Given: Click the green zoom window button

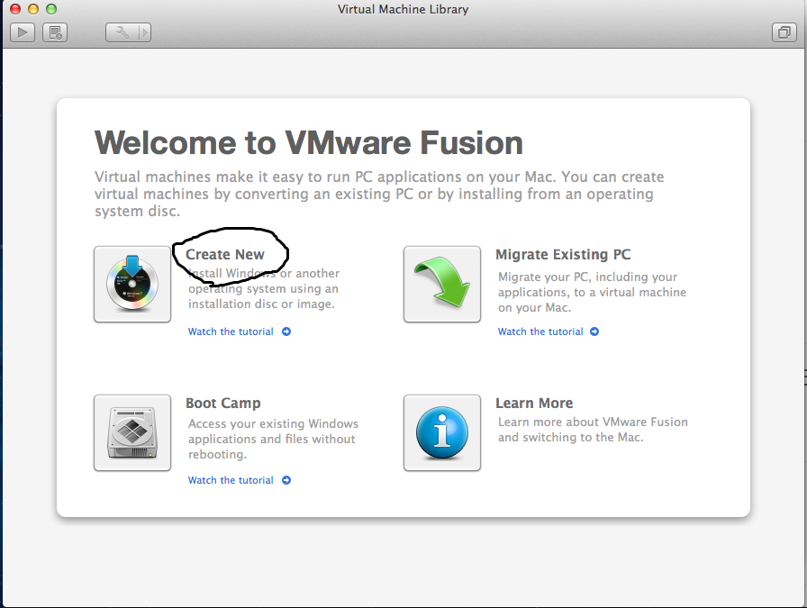Looking at the screenshot, I should click(51, 9).
